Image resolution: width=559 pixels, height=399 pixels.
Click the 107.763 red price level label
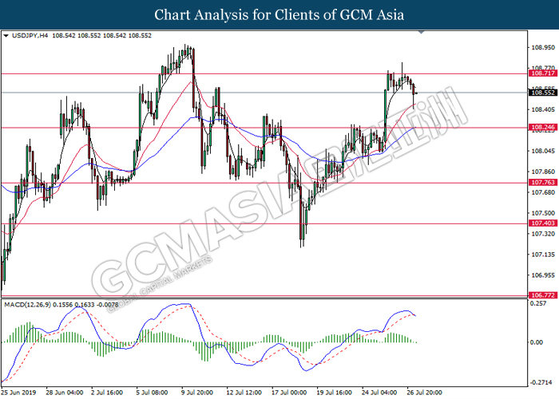coord(543,183)
